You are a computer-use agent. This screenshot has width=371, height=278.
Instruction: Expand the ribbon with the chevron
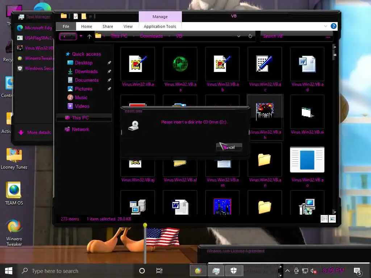click(x=326, y=26)
